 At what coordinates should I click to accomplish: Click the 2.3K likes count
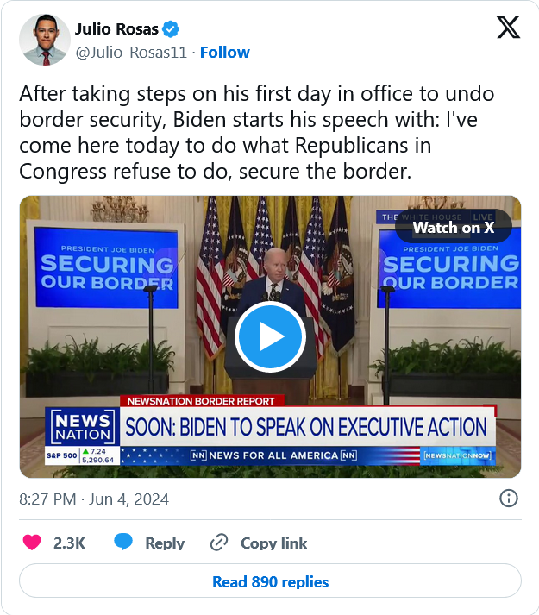click(x=69, y=543)
